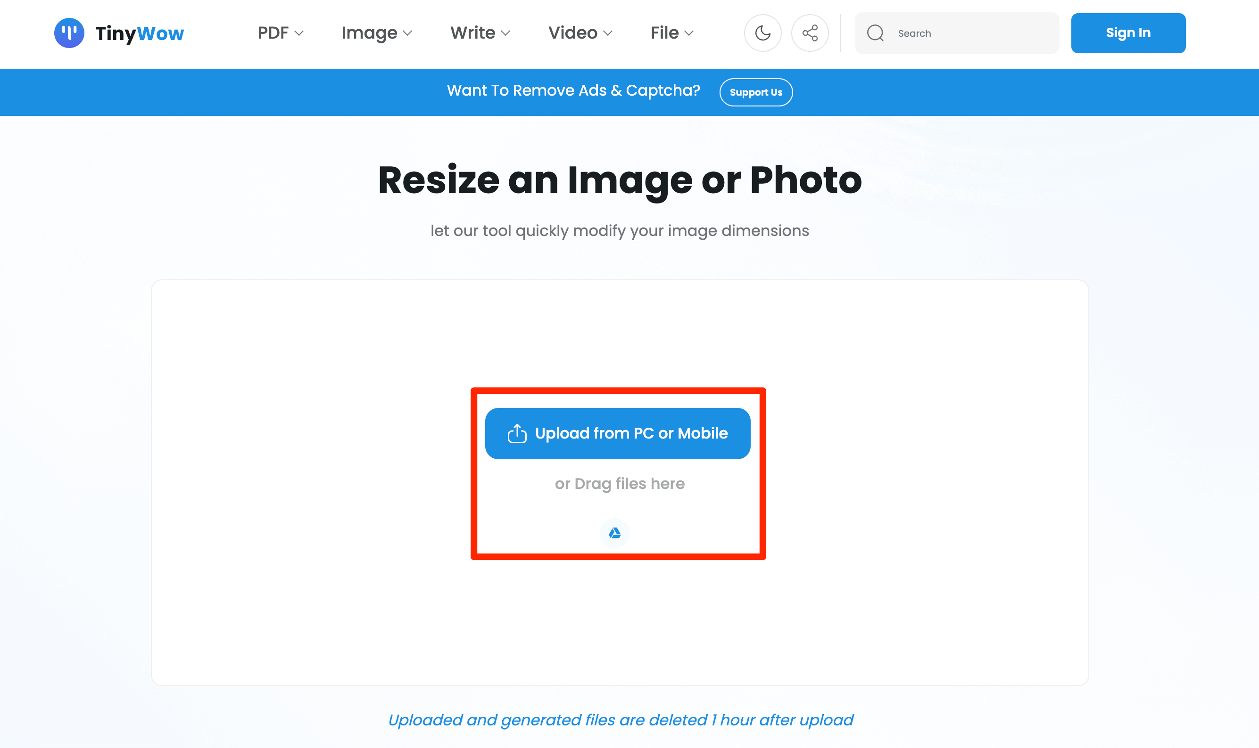Expand the Video menu

pyautogui.click(x=580, y=33)
